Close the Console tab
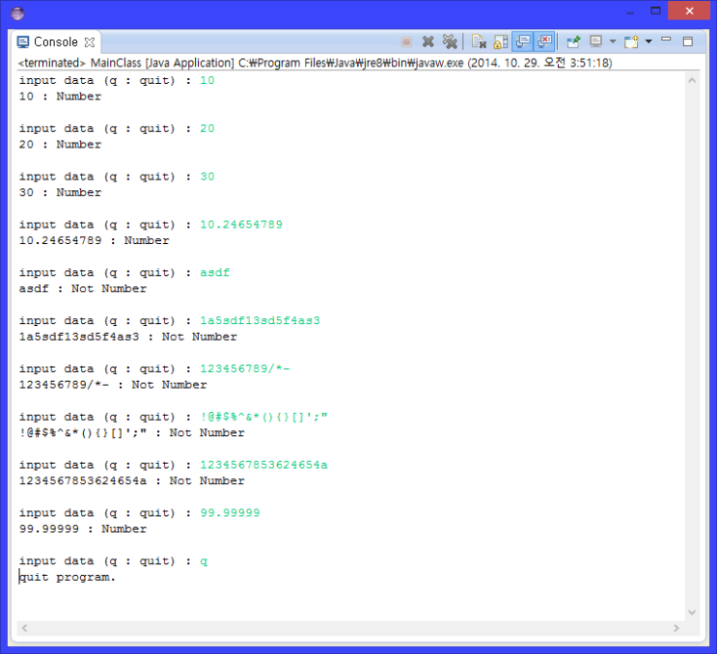Screen dimensions: 717x654 [90, 42]
